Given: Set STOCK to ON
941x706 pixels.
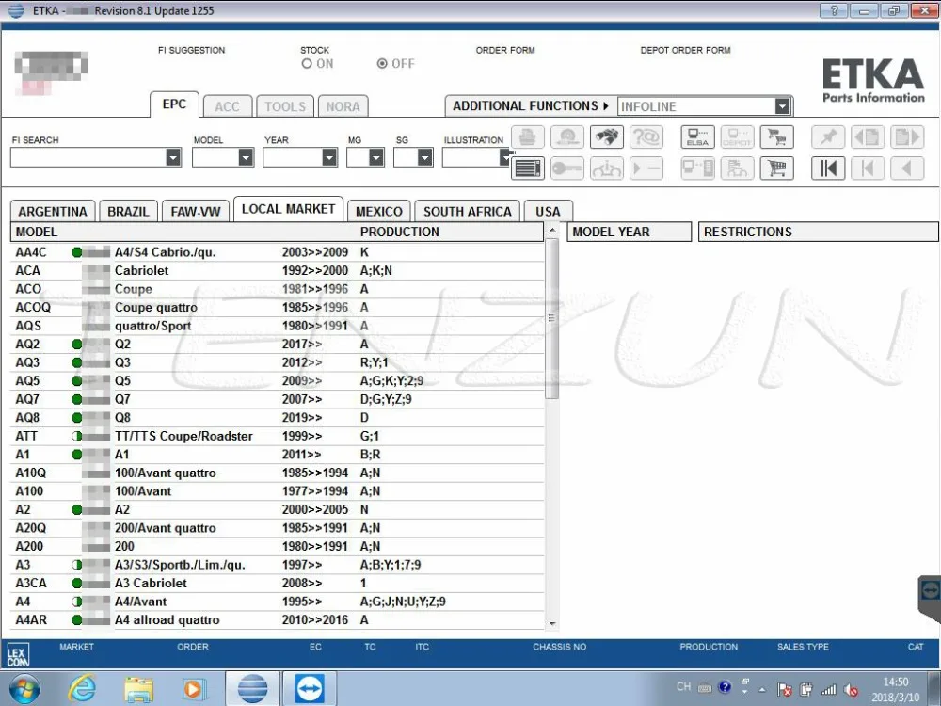Looking at the screenshot, I should click(307, 64).
